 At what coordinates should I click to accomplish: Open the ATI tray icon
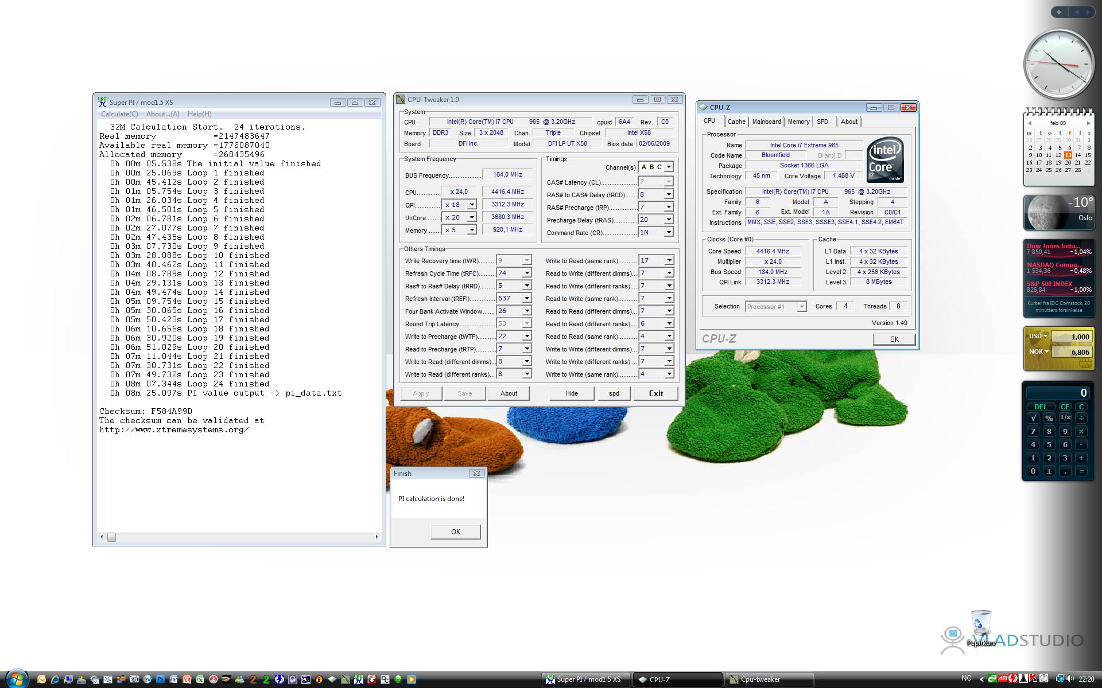[1003, 678]
